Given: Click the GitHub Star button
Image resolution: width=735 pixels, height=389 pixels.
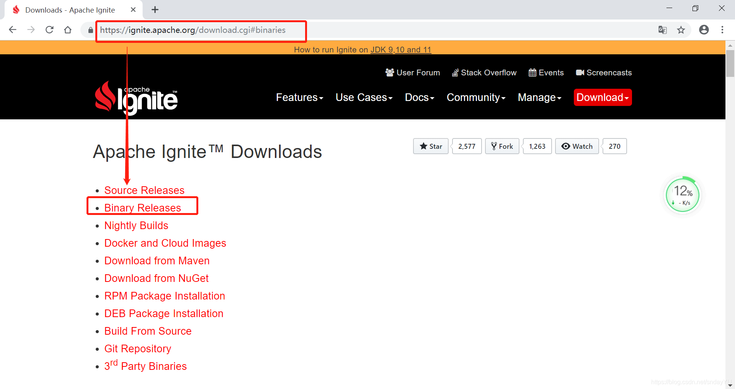Looking at the screenshot, I should click(431, 146).
